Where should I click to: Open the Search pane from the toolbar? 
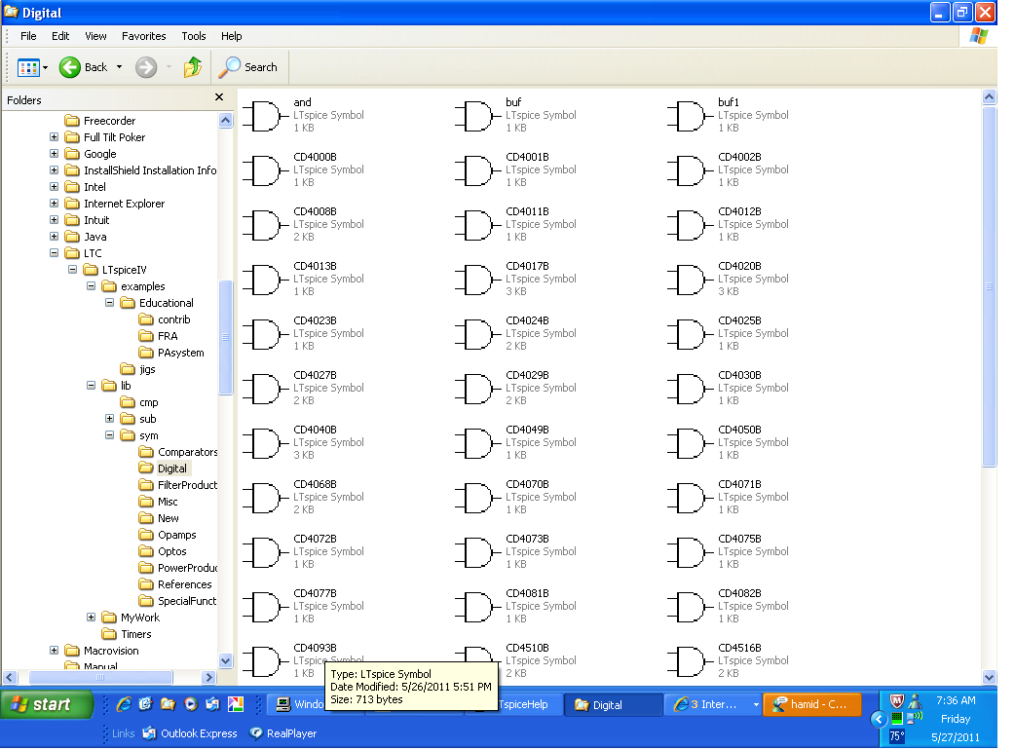248,67
